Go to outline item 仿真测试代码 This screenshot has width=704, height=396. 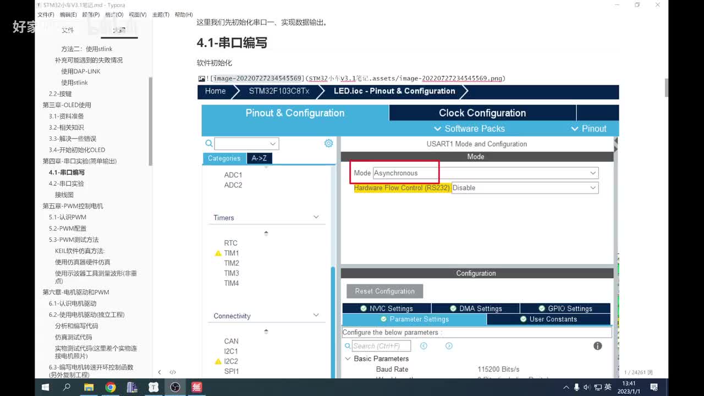pyautogui.click(x=73, y=337)
